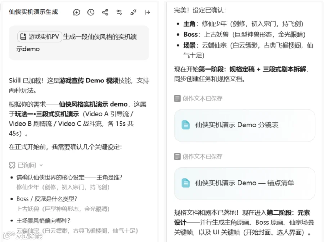This screenshot has width=324, height=242.
Task: Collapse the 已询问 section chevron
Action: [x=41, y=165]
